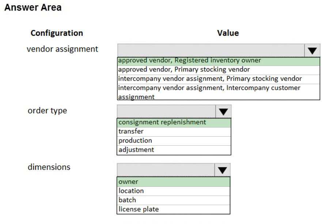Viewport: 326px width, 224px height.
Task: Choose intercompany vendor, Intercompany customer assignment option
Action: coord(219,92)
